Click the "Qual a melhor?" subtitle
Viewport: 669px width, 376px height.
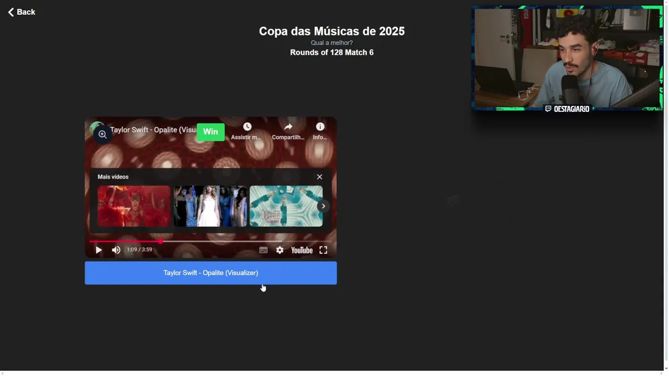coord(332,43)
